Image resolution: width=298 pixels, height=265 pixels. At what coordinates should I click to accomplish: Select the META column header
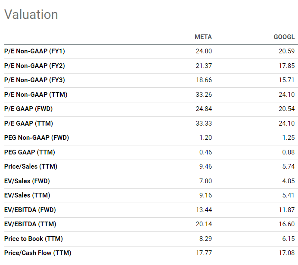click(x=203, y=37)
